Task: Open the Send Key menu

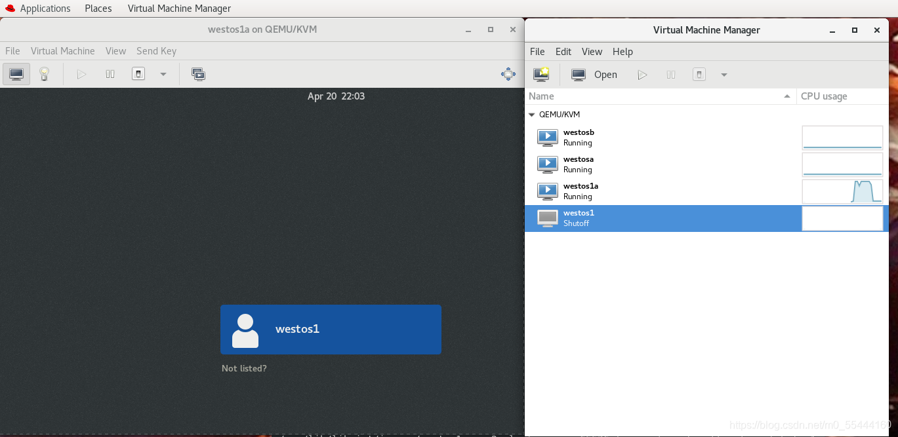Action: (156, 51)
